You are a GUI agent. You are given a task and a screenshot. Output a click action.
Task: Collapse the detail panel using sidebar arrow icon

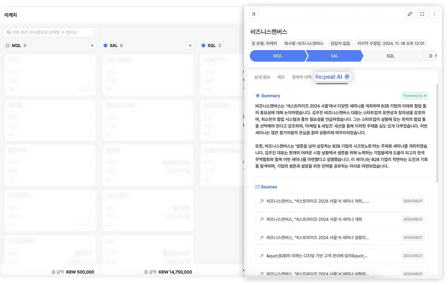pyautogui.click(x=253, y=14)
